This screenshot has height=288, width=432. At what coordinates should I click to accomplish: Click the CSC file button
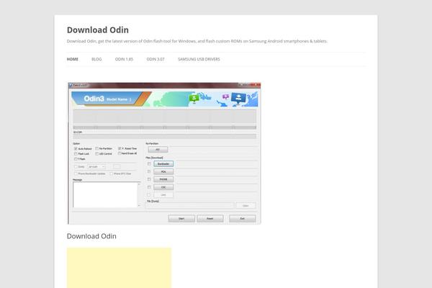163,187
